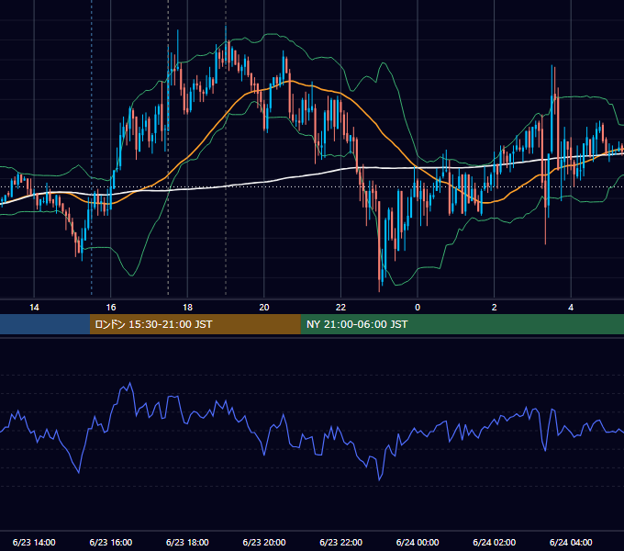Click the London session bar 15:30-21:00 JST
This screenshot has width=624, height=551.
[195, 324]
